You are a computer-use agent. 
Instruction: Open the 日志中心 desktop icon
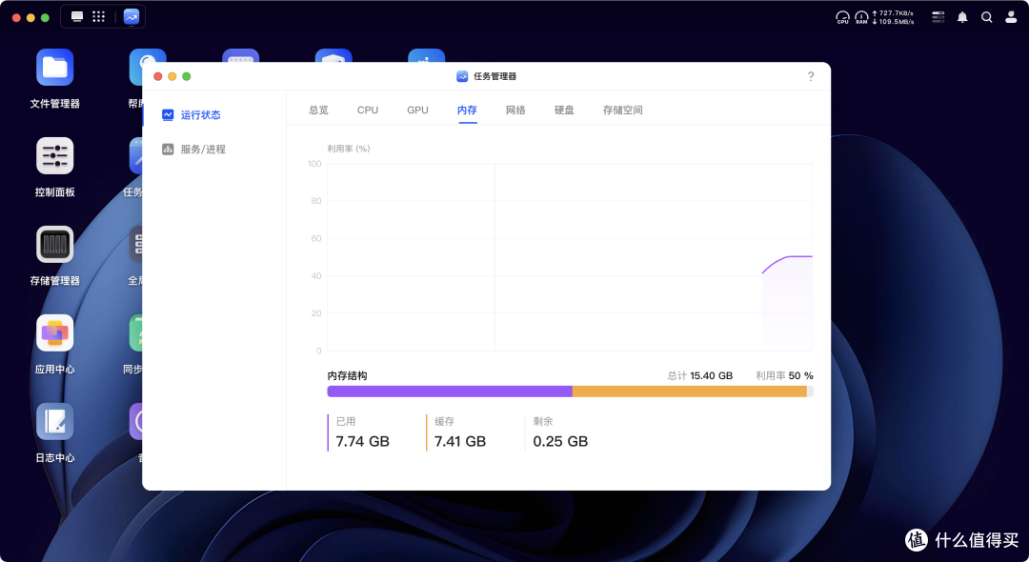(x=54, y=421)
